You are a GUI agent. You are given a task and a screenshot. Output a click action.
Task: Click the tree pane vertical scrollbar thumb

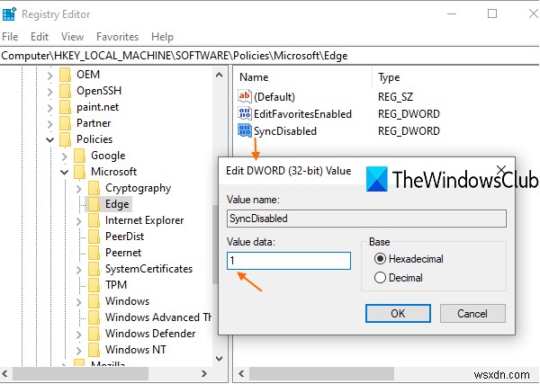coord(215,245)
